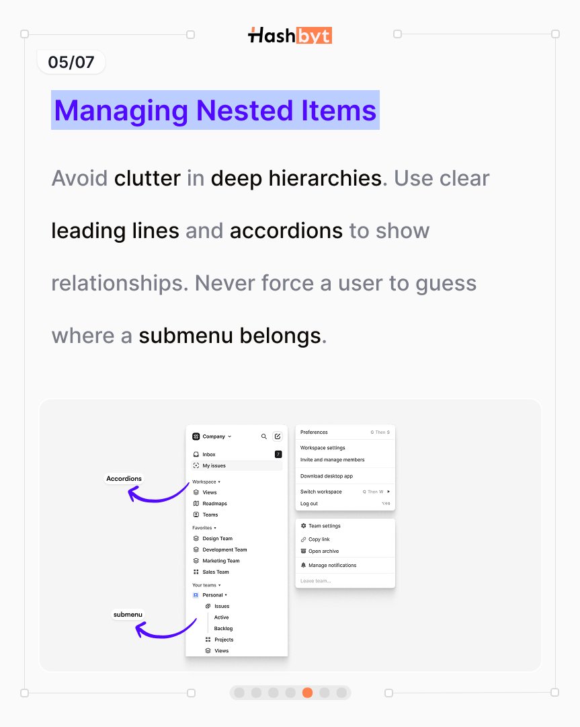Image resolution: width=580 pixels, height=727 pixels.
Task: Collapse the Personal team arrow
Action: click(226, 595)
